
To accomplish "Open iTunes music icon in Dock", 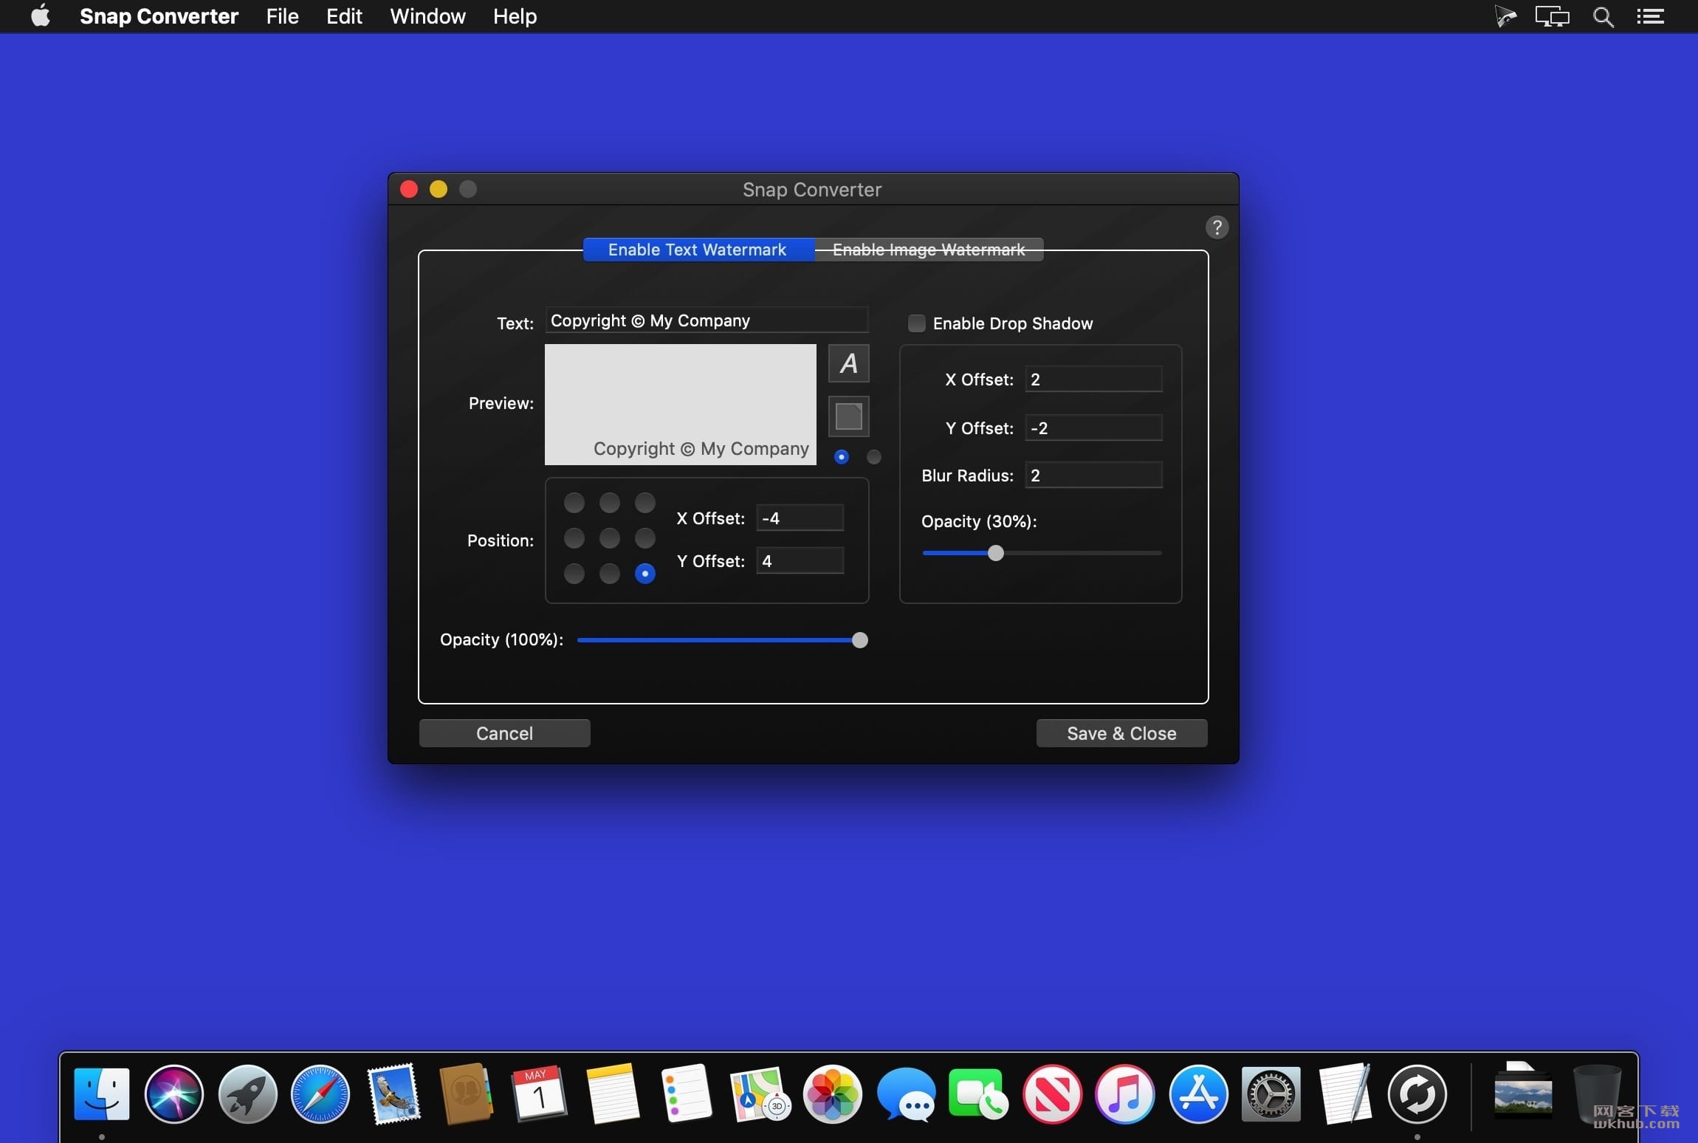I will pos(1124,1094).
